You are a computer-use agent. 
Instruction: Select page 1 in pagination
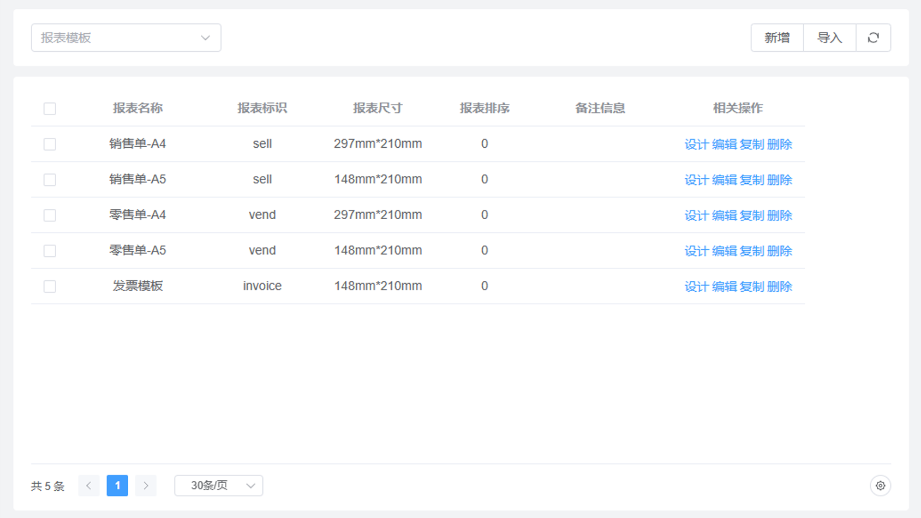tap(117, 485)
